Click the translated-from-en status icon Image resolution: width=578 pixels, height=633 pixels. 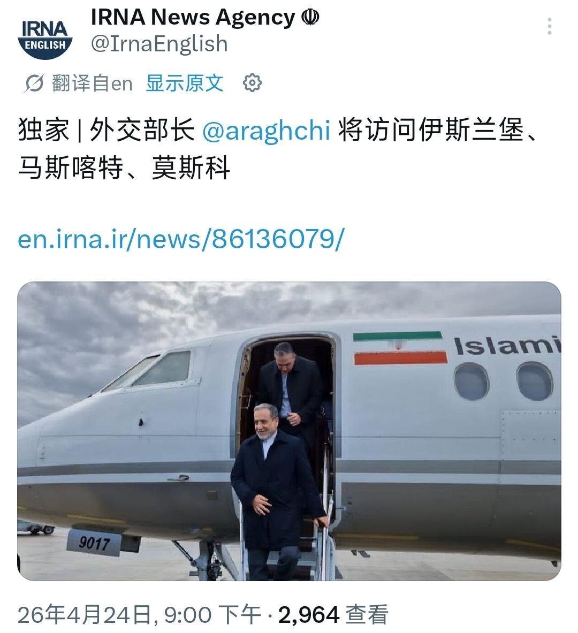(34, 83)
